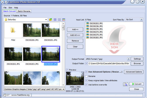Screen dimensions: 147x98
Task: Toggle the Output Folder checkbox
Action: click(86, 64)
